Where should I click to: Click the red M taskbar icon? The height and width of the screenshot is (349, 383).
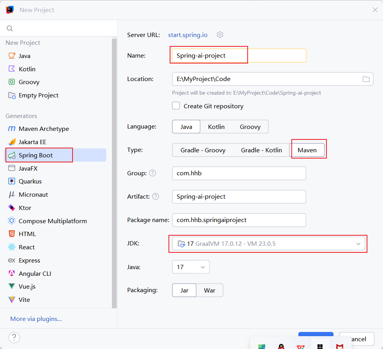(x=340, y=346)
